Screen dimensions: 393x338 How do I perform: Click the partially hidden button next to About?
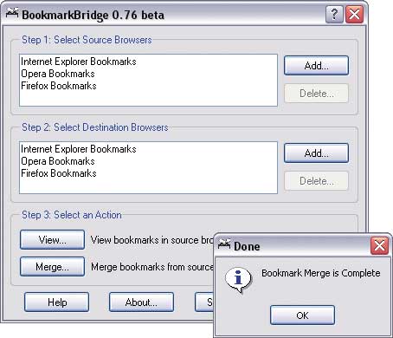pyautogui.click(x=204, y=302)
